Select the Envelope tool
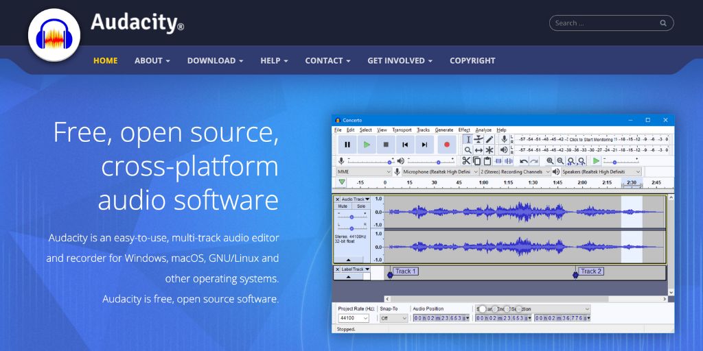 [479, 139]
